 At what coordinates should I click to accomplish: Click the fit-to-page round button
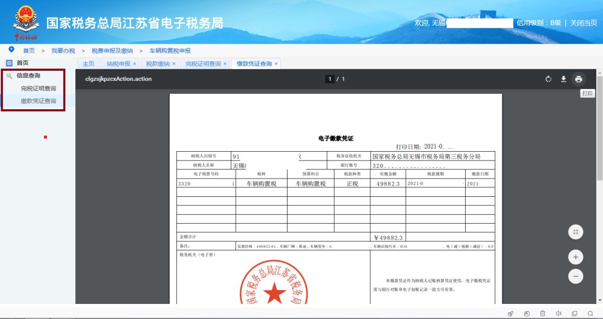point(575,232)
